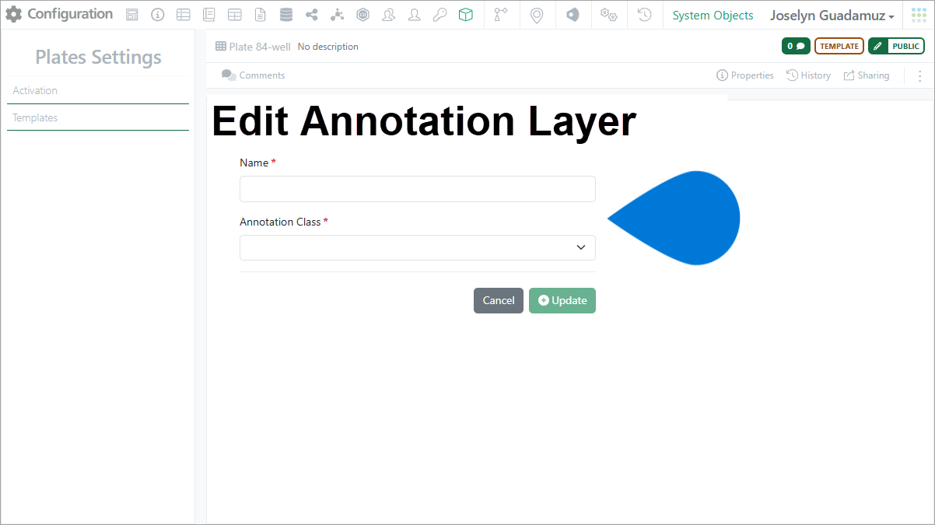Open the Templates settings item
This screenshot has height=525, width=935.
click(x=98, y=117)
